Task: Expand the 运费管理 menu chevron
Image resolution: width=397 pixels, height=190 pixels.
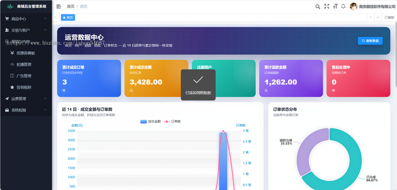Action: (45, 98)
